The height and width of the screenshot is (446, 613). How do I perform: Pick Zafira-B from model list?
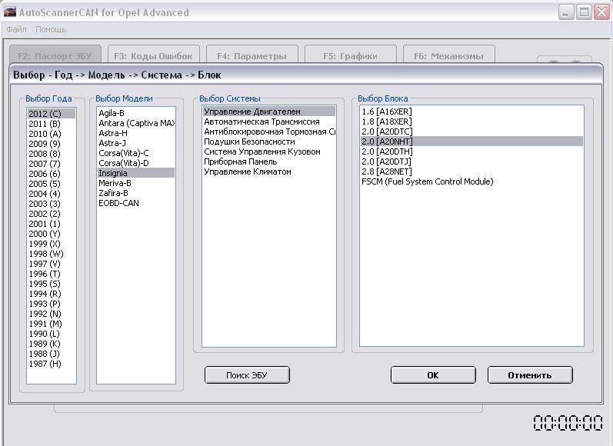tap(113, 193)
